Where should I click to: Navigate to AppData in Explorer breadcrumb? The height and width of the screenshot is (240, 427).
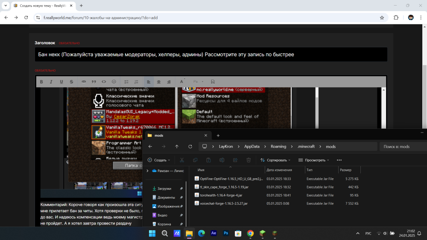point(252,147)
